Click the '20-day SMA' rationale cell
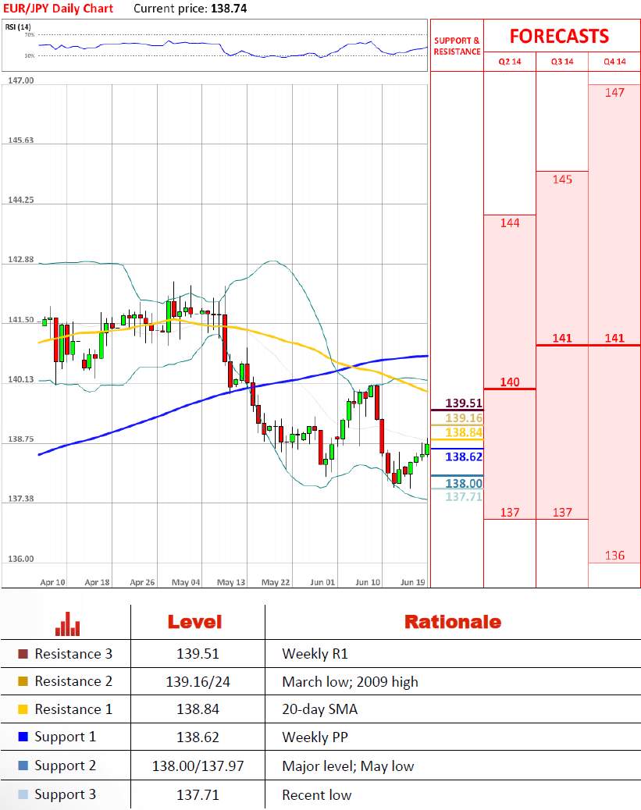Viewport: 641px width, 810px height. pos(320,709)
